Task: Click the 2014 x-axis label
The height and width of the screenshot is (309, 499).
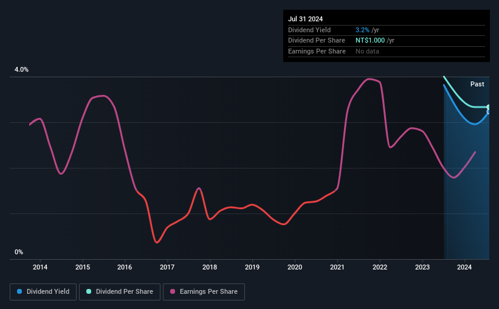Action: coord(40,267)
